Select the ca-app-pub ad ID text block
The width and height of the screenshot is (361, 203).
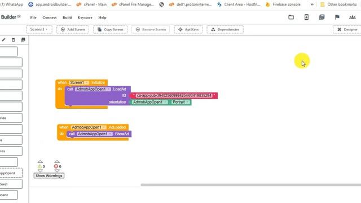click(x=174, y=95)
